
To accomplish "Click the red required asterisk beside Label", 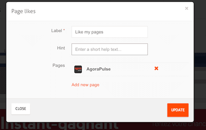I will 64,30.
